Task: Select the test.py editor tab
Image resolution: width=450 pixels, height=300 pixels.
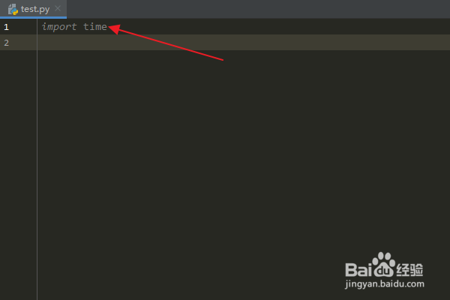Action: click(33, 9)
